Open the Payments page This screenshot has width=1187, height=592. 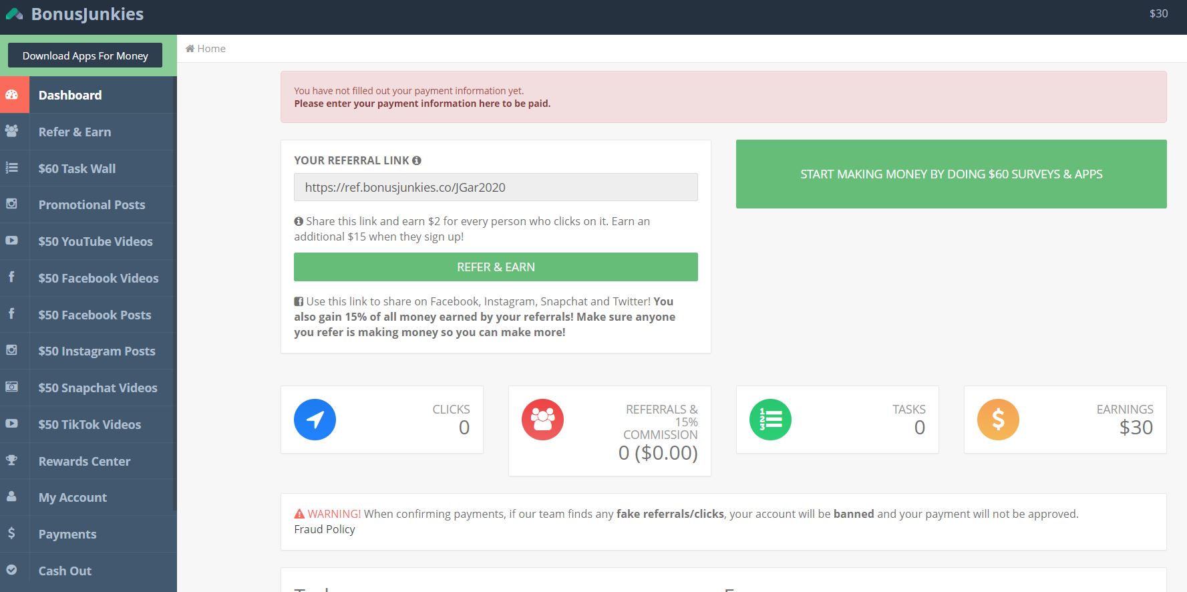click(88, 534)
